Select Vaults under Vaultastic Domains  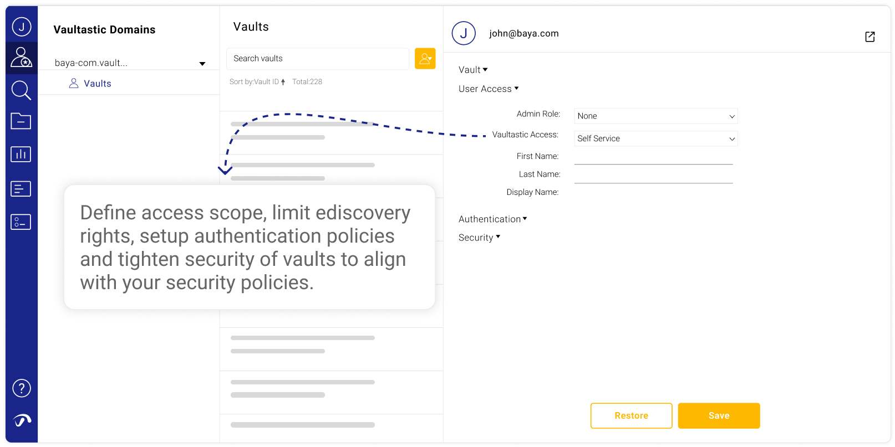click(x=97, y=83)
